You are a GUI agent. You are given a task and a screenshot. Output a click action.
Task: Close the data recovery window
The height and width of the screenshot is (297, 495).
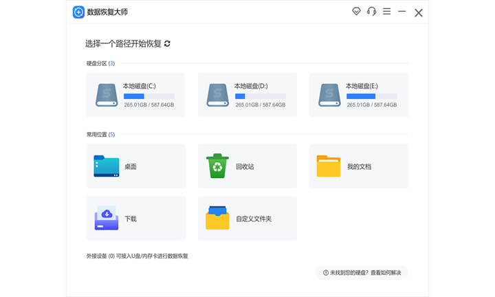(x=419, y=12)
